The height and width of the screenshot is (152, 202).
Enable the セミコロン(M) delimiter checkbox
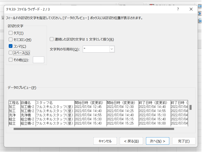click(x=11, y=39)
